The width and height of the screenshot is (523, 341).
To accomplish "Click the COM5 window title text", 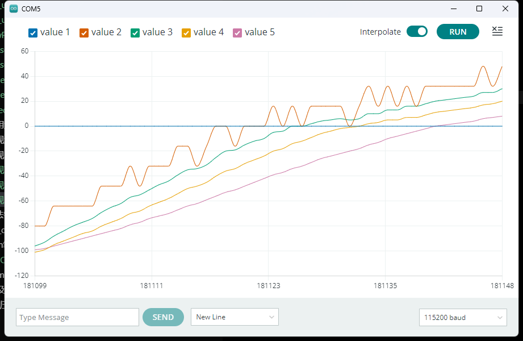I will point(31,9).
